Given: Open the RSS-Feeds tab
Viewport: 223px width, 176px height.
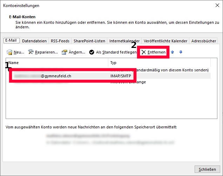Looking at the screenshot, I should pyautogui.click(x=60, y=41).
